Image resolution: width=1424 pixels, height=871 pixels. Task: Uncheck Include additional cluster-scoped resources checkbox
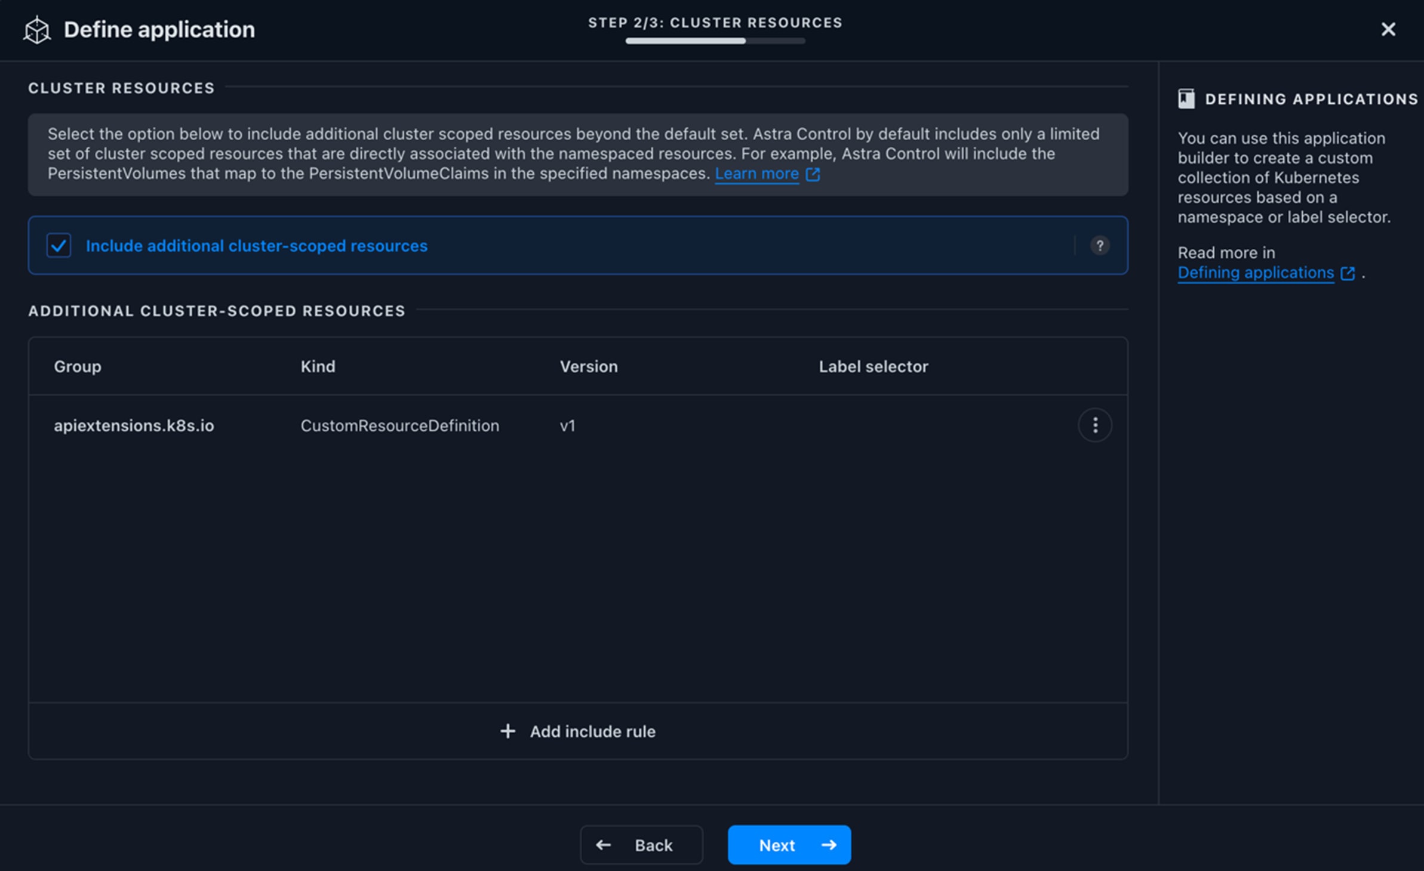coord(59,245)
